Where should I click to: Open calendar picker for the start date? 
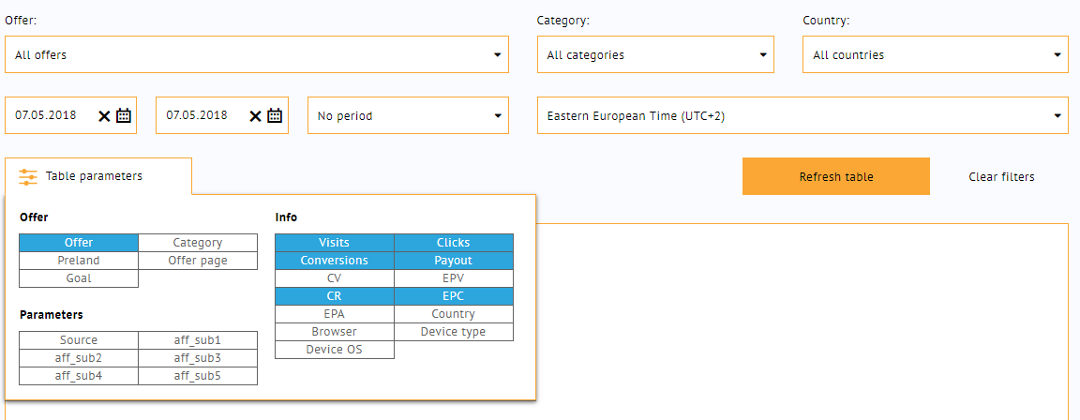[x=124, y=115]
